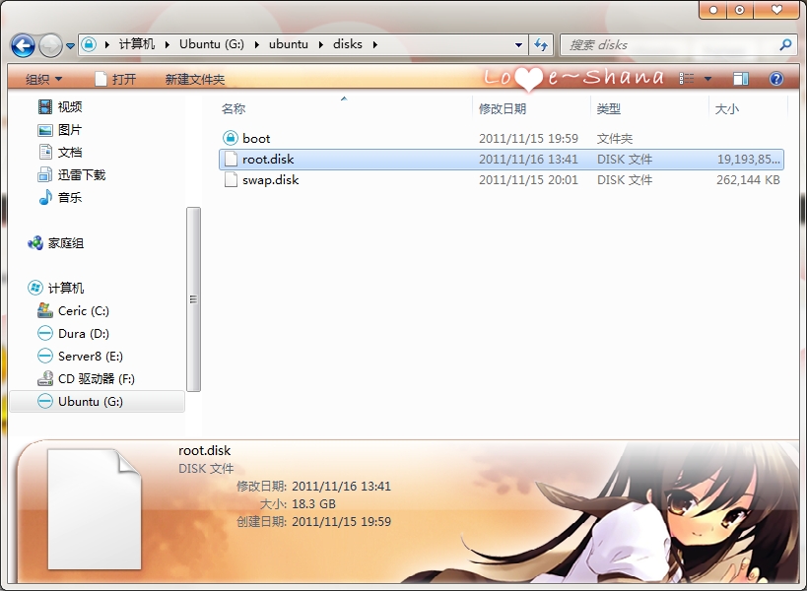
Task: Click the forward navigation arrow
Action: click(x=50, y=45)
